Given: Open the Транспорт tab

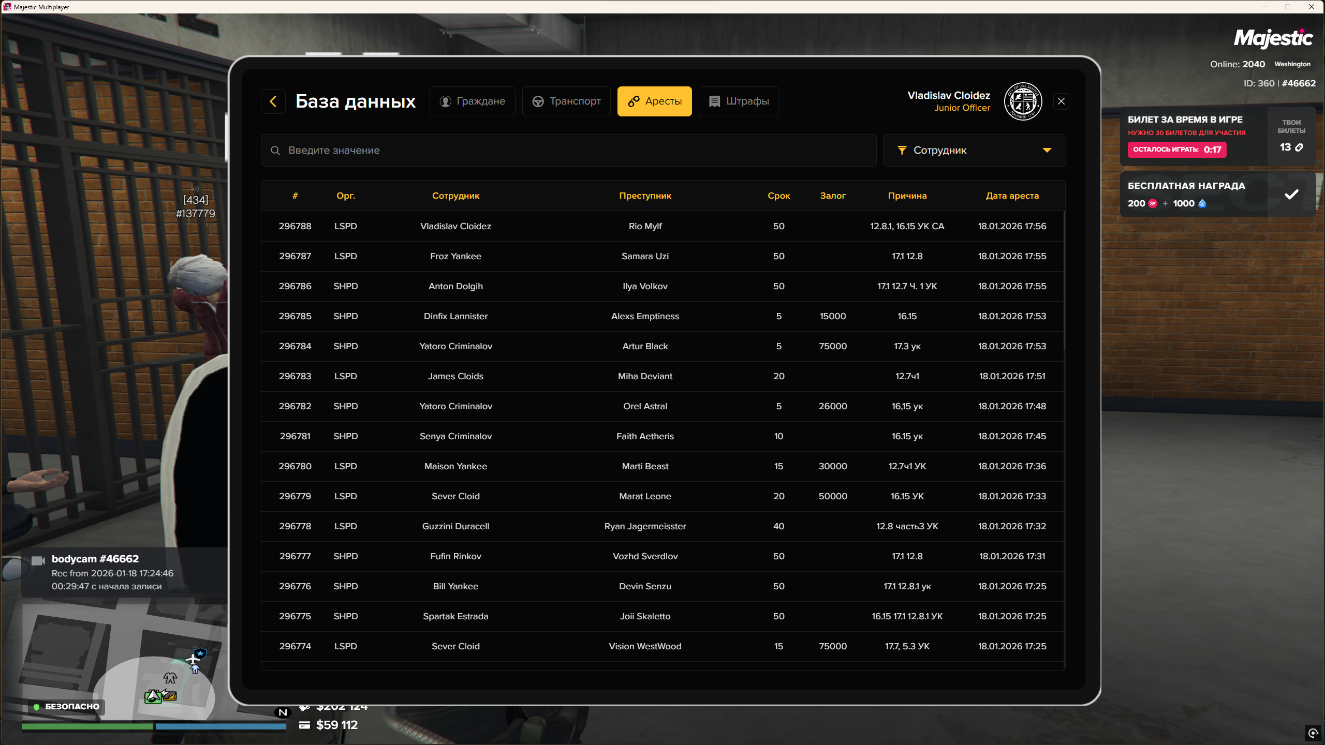Looking at the screenshot, I should [566, 101].
